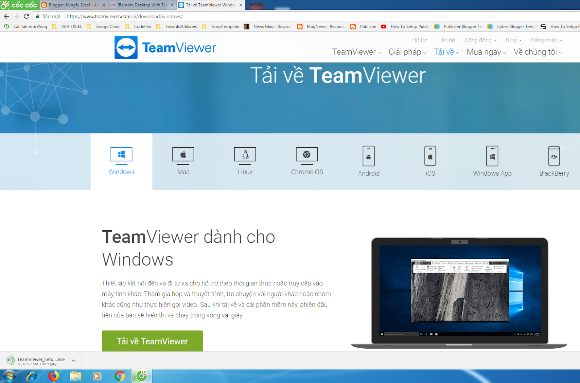The height and width of the screenshot is (383, 580).
Task: Switch to the Blogger Kungfu Excel tab
Action: pyautogui.click(x=71, y=5)
